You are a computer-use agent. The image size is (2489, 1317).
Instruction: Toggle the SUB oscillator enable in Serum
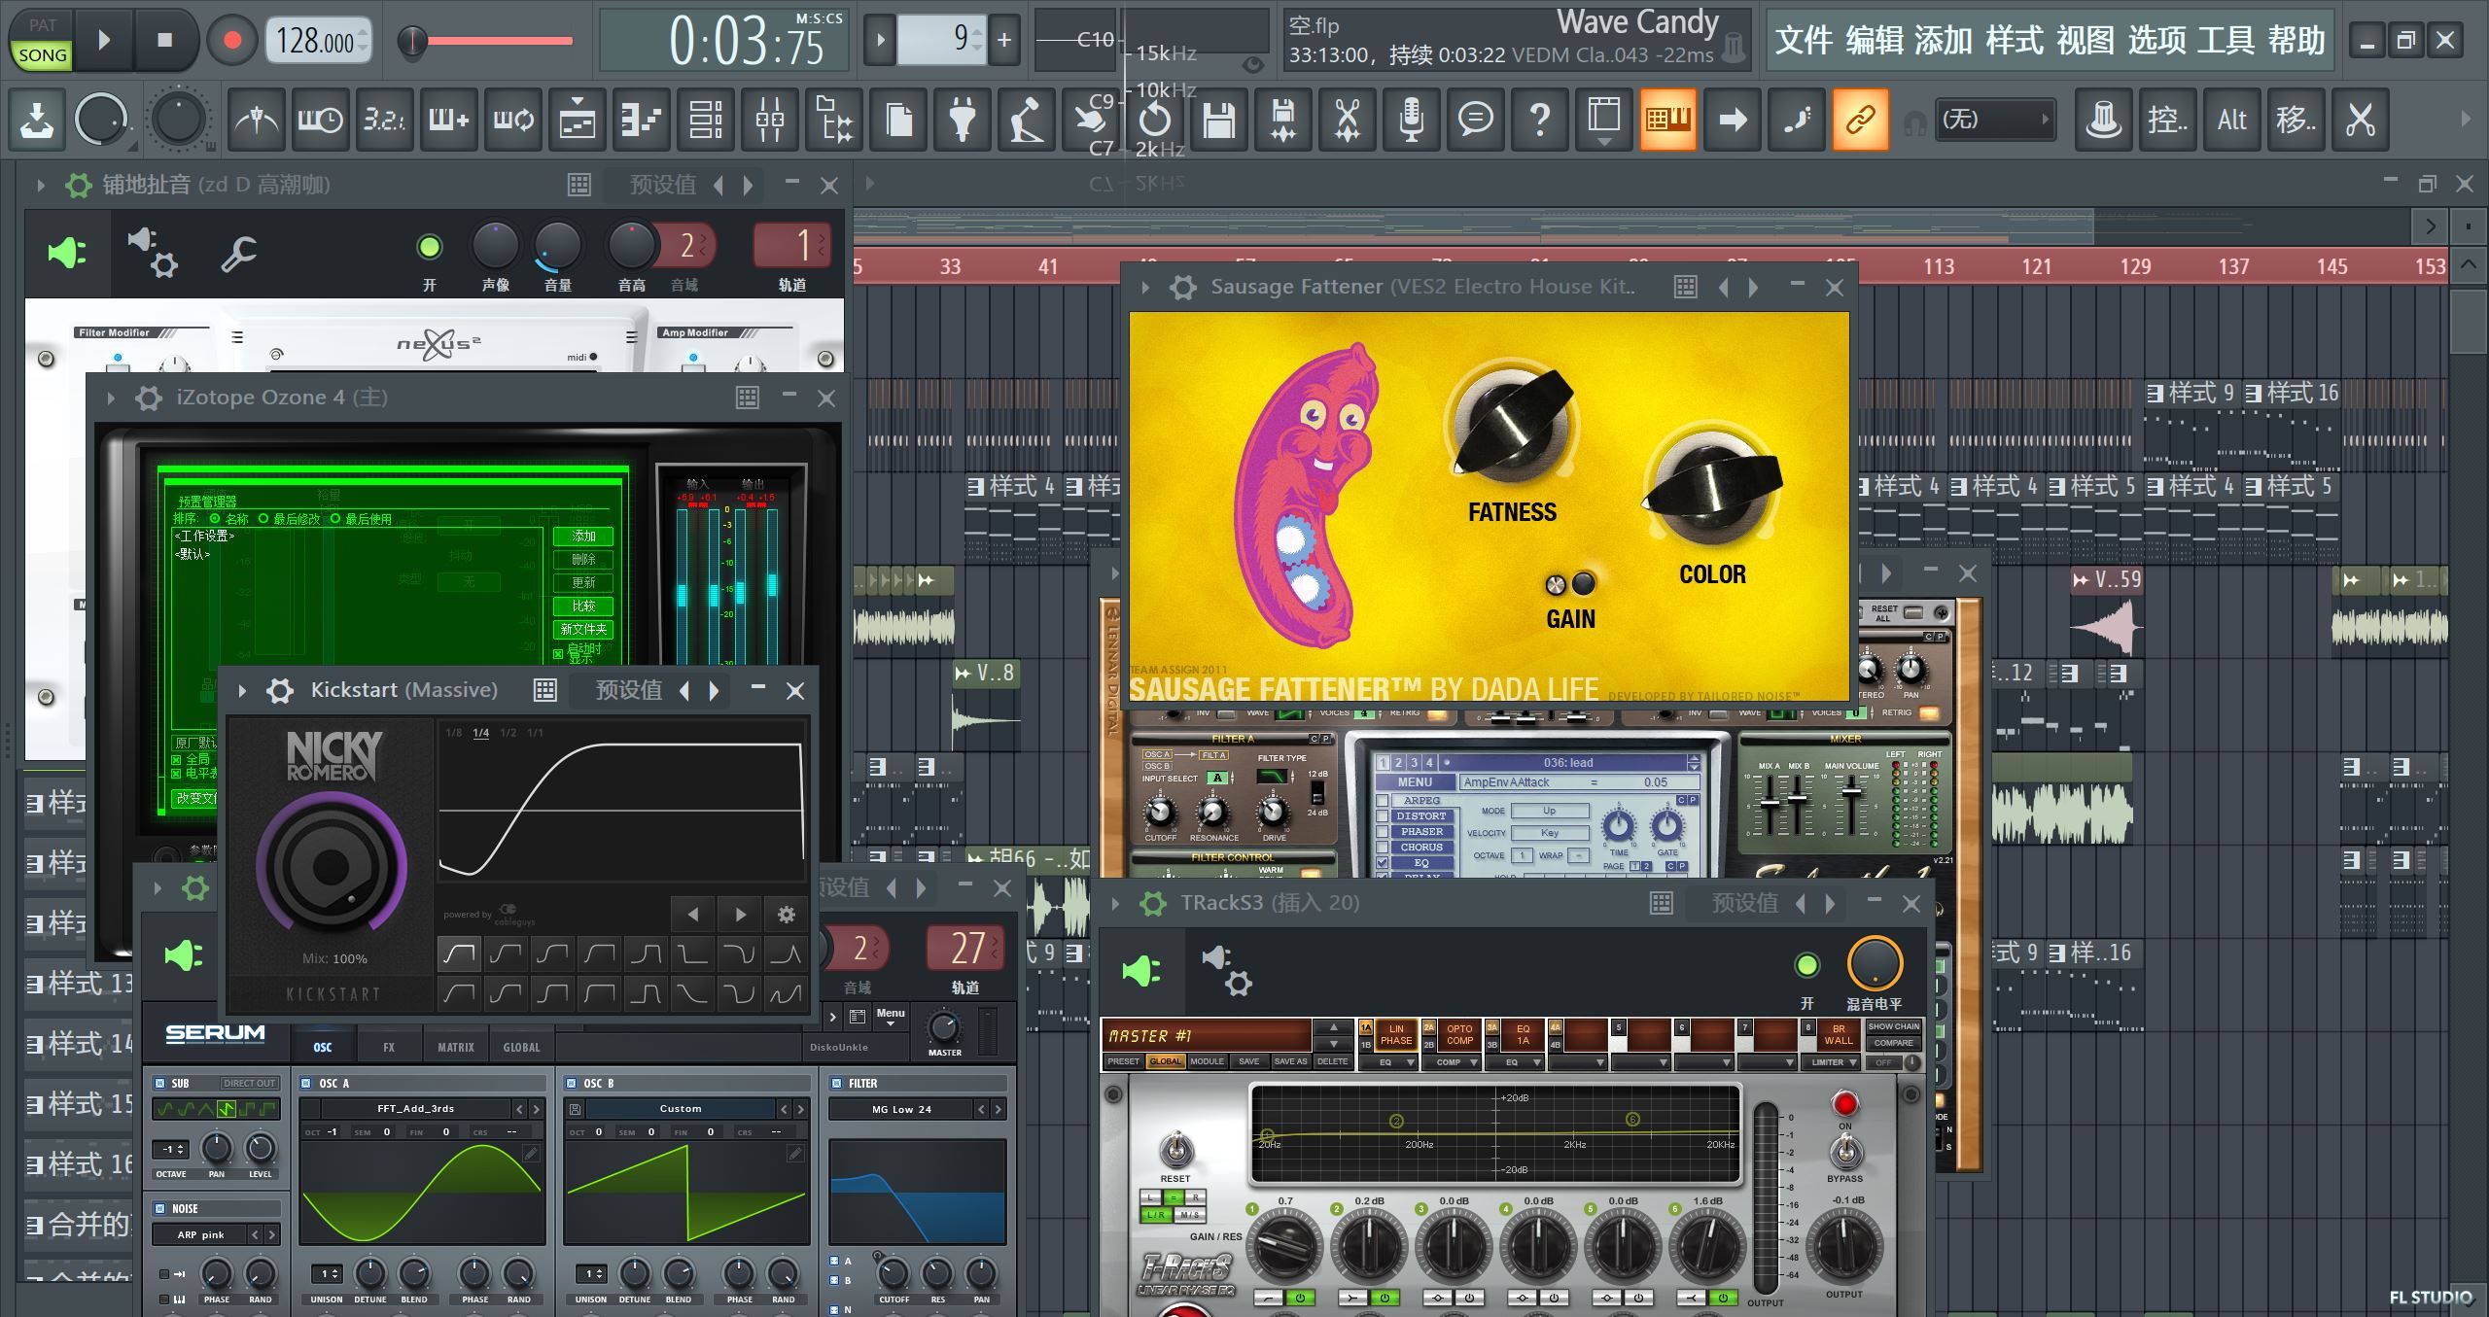[159, 1083]
